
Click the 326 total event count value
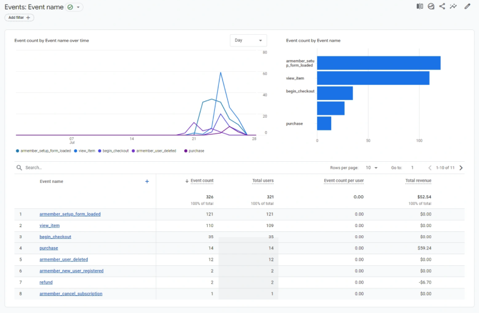click(209, 197)
